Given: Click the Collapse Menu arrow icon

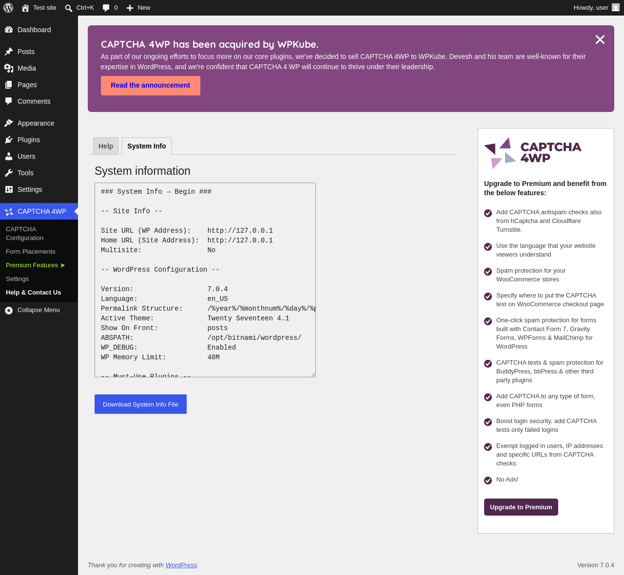Looking at the screenshot, I should (x=9, y=310).
